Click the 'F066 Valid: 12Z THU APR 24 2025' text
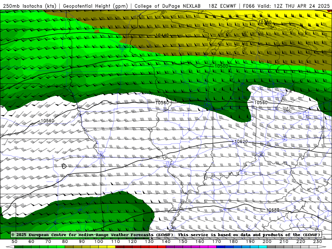This screenshot has height=249, width=332. click(286, 6)
